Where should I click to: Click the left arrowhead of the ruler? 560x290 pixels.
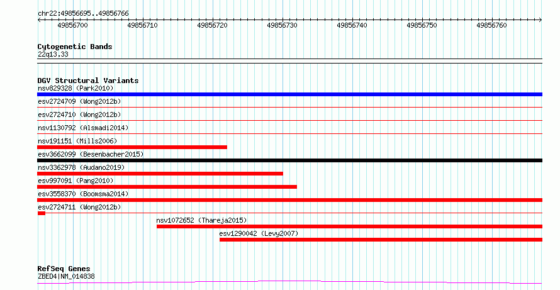pos(39,20)
